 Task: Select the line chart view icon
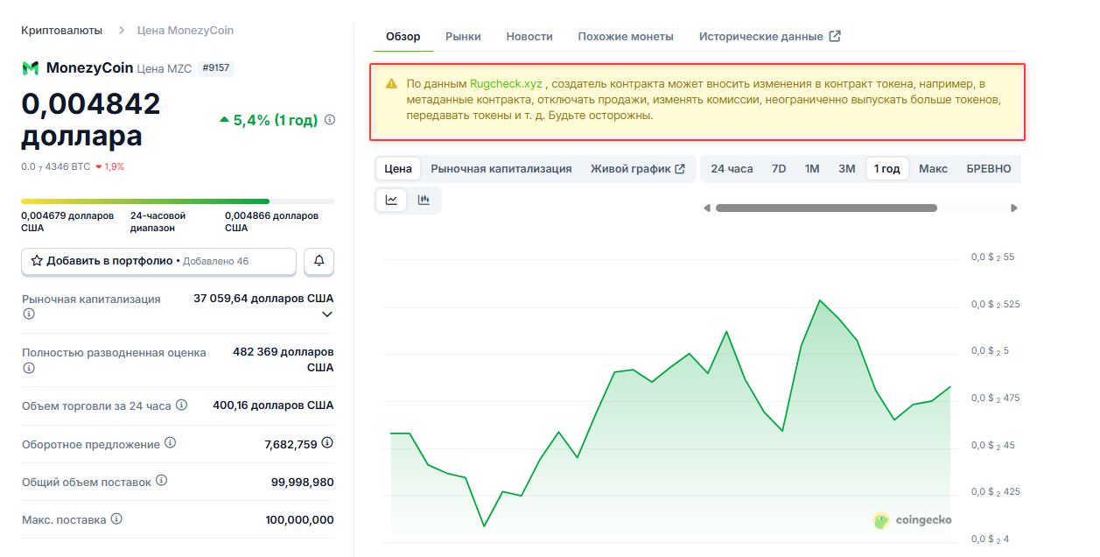pos(391,200)
